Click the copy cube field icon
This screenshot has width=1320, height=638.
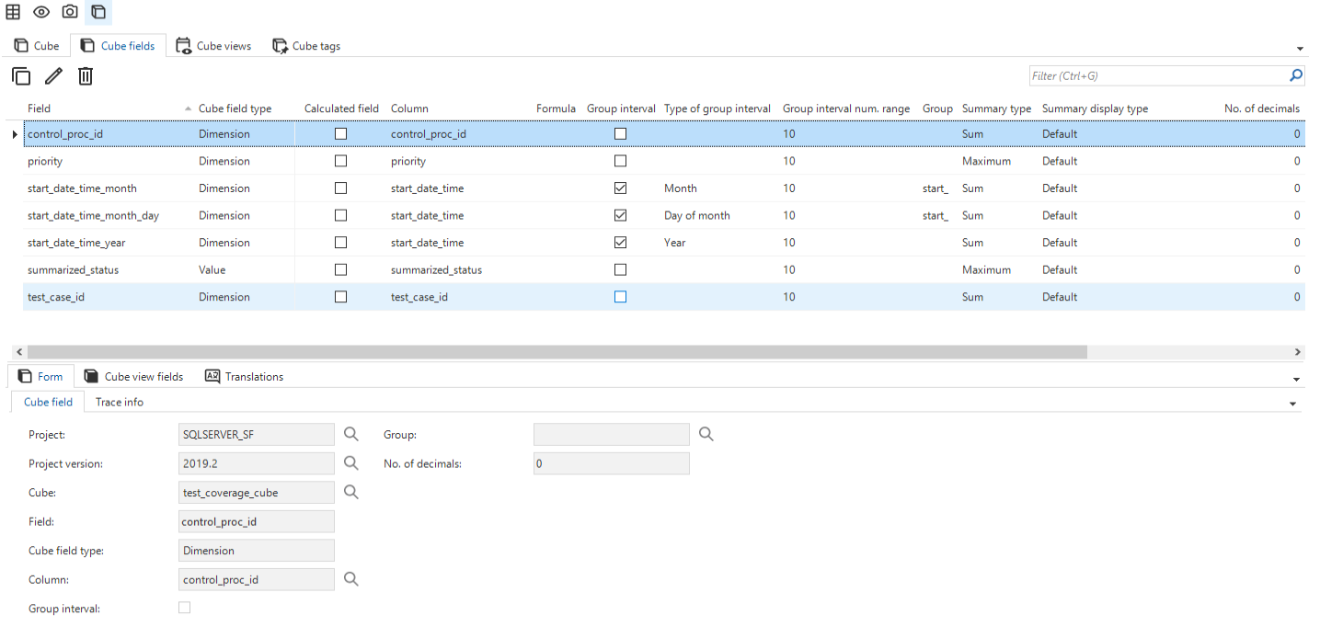pyautogui.click(x=21, y=76)
